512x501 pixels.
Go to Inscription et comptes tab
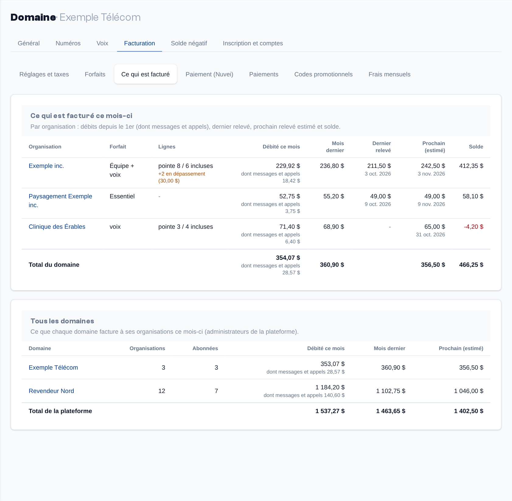point(253,43)
